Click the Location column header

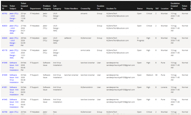[x=164, y=9]
